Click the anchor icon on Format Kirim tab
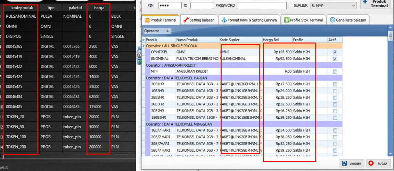 point(224,20)
